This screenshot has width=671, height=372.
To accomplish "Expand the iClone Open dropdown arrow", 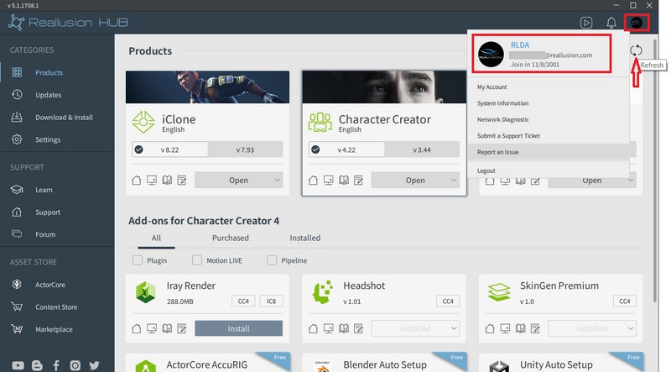I will [277, 181].
